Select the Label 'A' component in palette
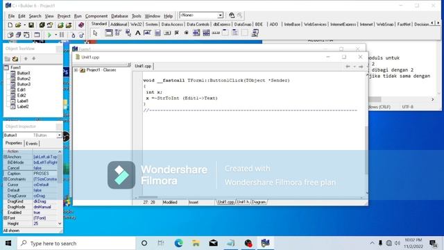The image size is (444, 250). point(137,33)
